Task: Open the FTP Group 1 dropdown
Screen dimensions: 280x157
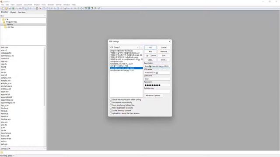Action: (124, 48)
